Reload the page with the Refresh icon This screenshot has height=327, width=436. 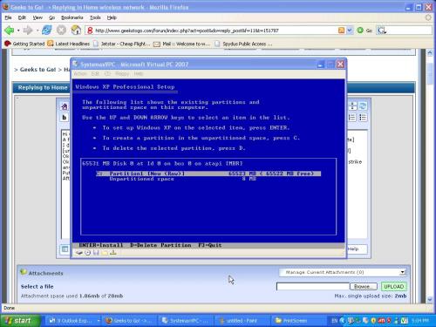tap(46, 30)
